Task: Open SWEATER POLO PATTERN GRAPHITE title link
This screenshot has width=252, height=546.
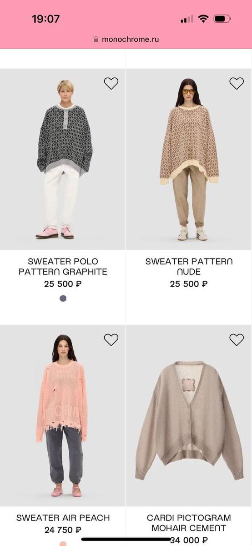Action: tap(63, 267)
